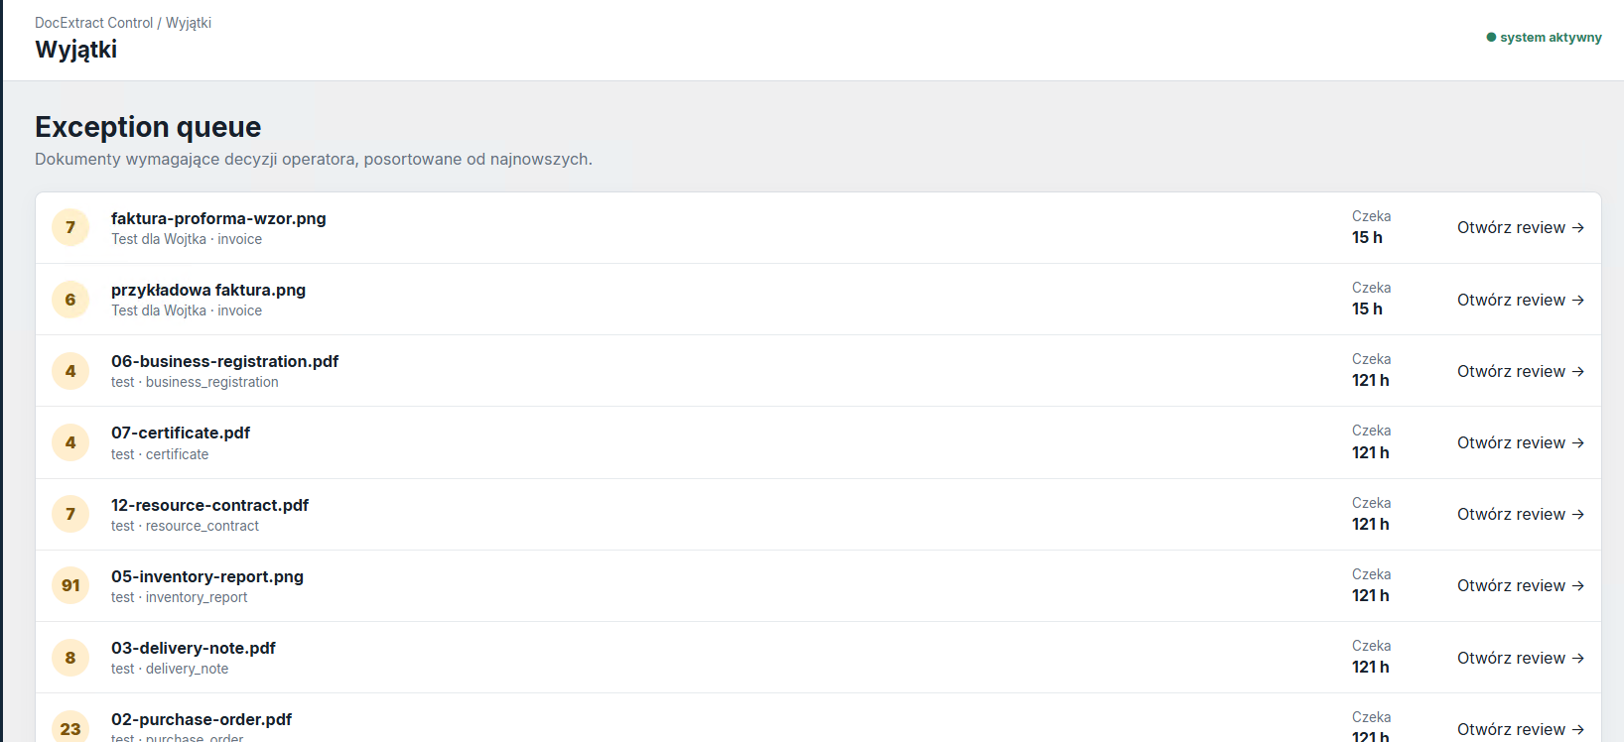Click the badge 4 beside 07-certificate.pdf
The image size is (1624, 742).
[70, 442]
